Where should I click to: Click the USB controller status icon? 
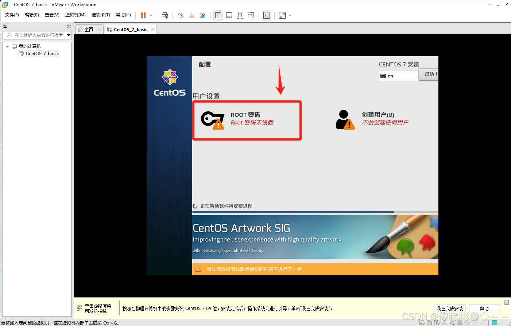pos(460,323)
